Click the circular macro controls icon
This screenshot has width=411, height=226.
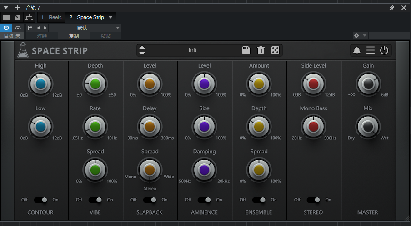pos(18,18)
